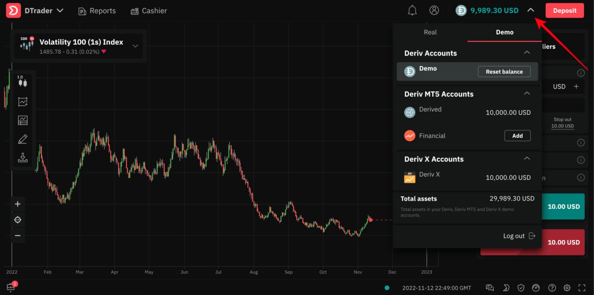Click the Deriv logo in the header
594x295 pixels.
[x=13, y=10]
